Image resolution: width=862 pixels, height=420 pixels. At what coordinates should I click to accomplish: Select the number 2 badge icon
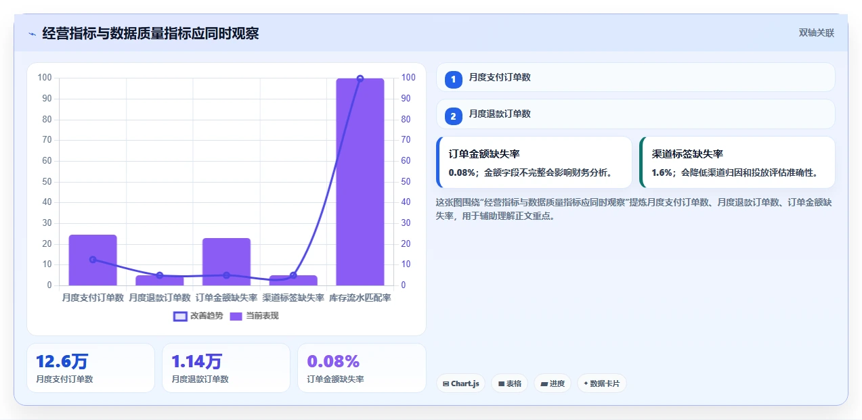pyautogui.click(x=454, y=116)
